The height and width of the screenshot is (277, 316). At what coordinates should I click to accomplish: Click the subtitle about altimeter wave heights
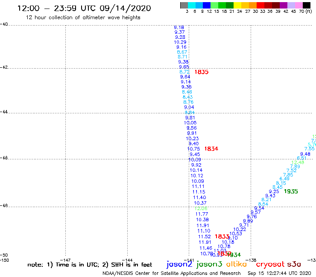pyautogui.click(x=83, y=17)
